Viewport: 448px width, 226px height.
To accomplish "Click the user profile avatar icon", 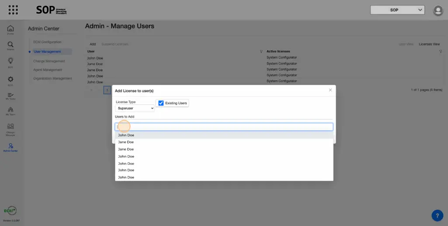I will tap(437, 10).
